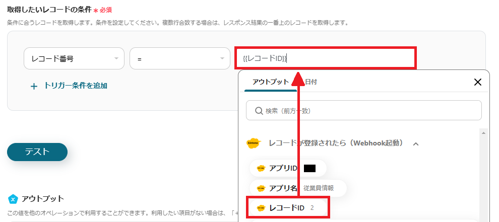Open the = operator dropdown
This screenshot has width=499, height=222.
180,58
